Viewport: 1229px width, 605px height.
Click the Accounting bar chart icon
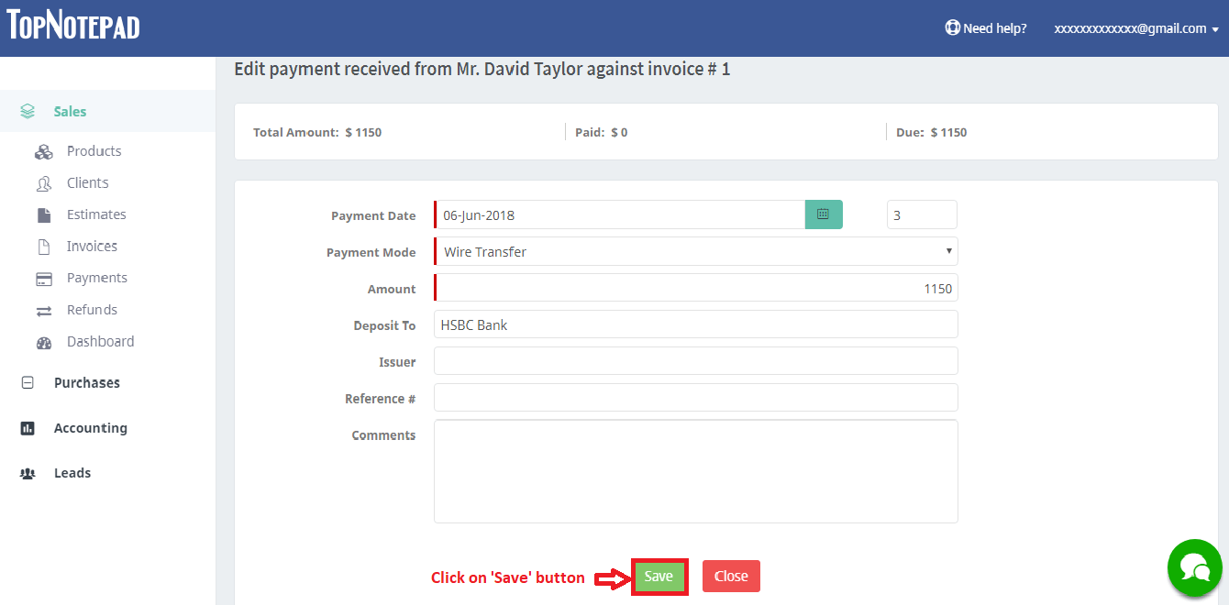coord(28,428)
